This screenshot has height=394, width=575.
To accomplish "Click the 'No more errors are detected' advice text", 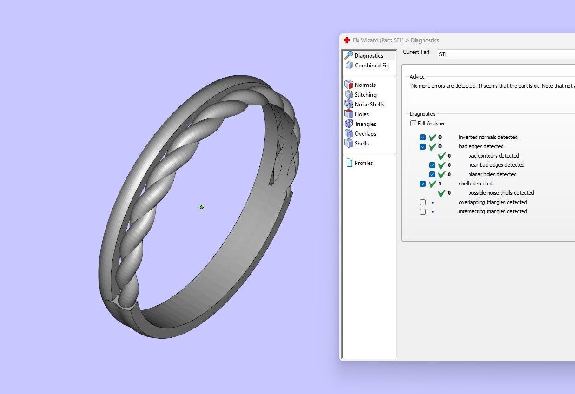I will point(493,86).
